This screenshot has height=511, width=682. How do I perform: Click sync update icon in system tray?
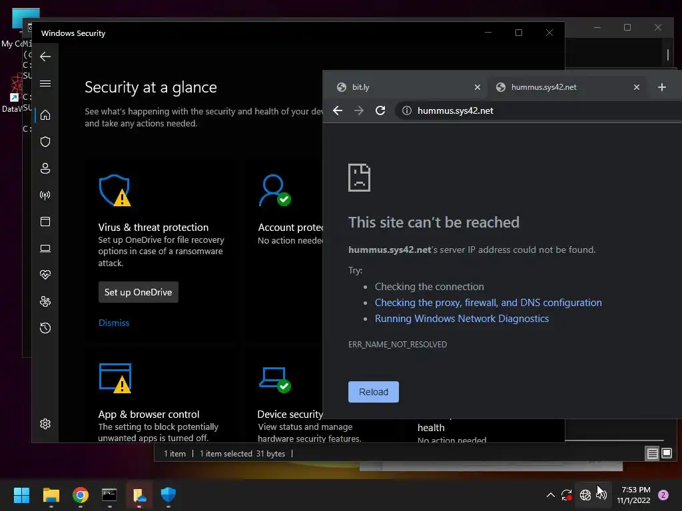567,495
